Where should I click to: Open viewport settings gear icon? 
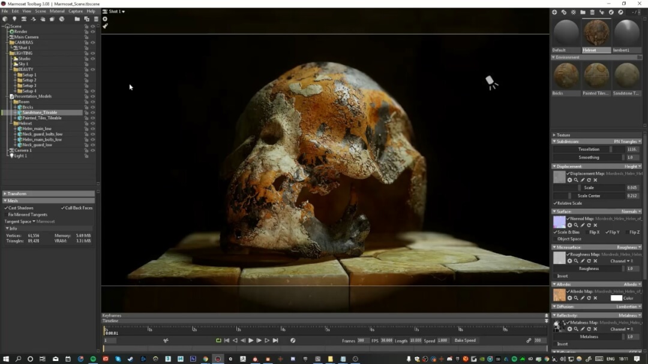click(105, 19)
